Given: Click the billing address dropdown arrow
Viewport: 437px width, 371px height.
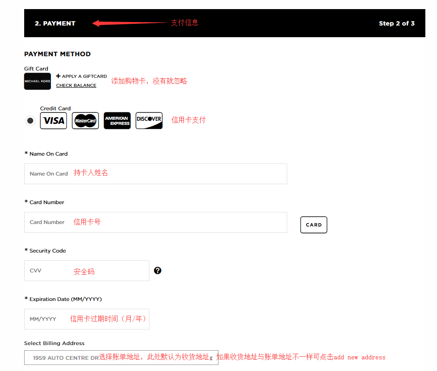Looking at the screenshot, I should [x=211, y=358].
